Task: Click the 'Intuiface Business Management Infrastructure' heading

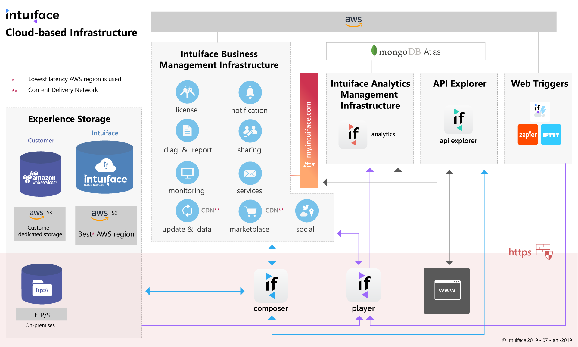Action: point(219,59)
